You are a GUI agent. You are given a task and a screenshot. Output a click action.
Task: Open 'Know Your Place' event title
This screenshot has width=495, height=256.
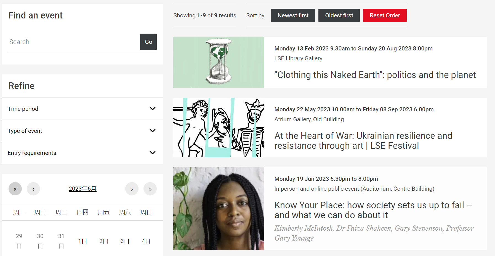click(x=373, y=210)
